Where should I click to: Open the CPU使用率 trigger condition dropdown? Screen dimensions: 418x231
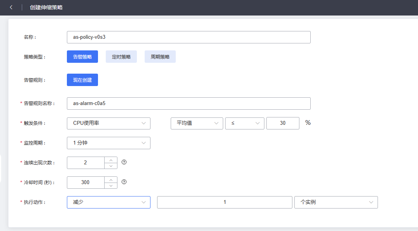pyautogui.click(x=108, y=123)
